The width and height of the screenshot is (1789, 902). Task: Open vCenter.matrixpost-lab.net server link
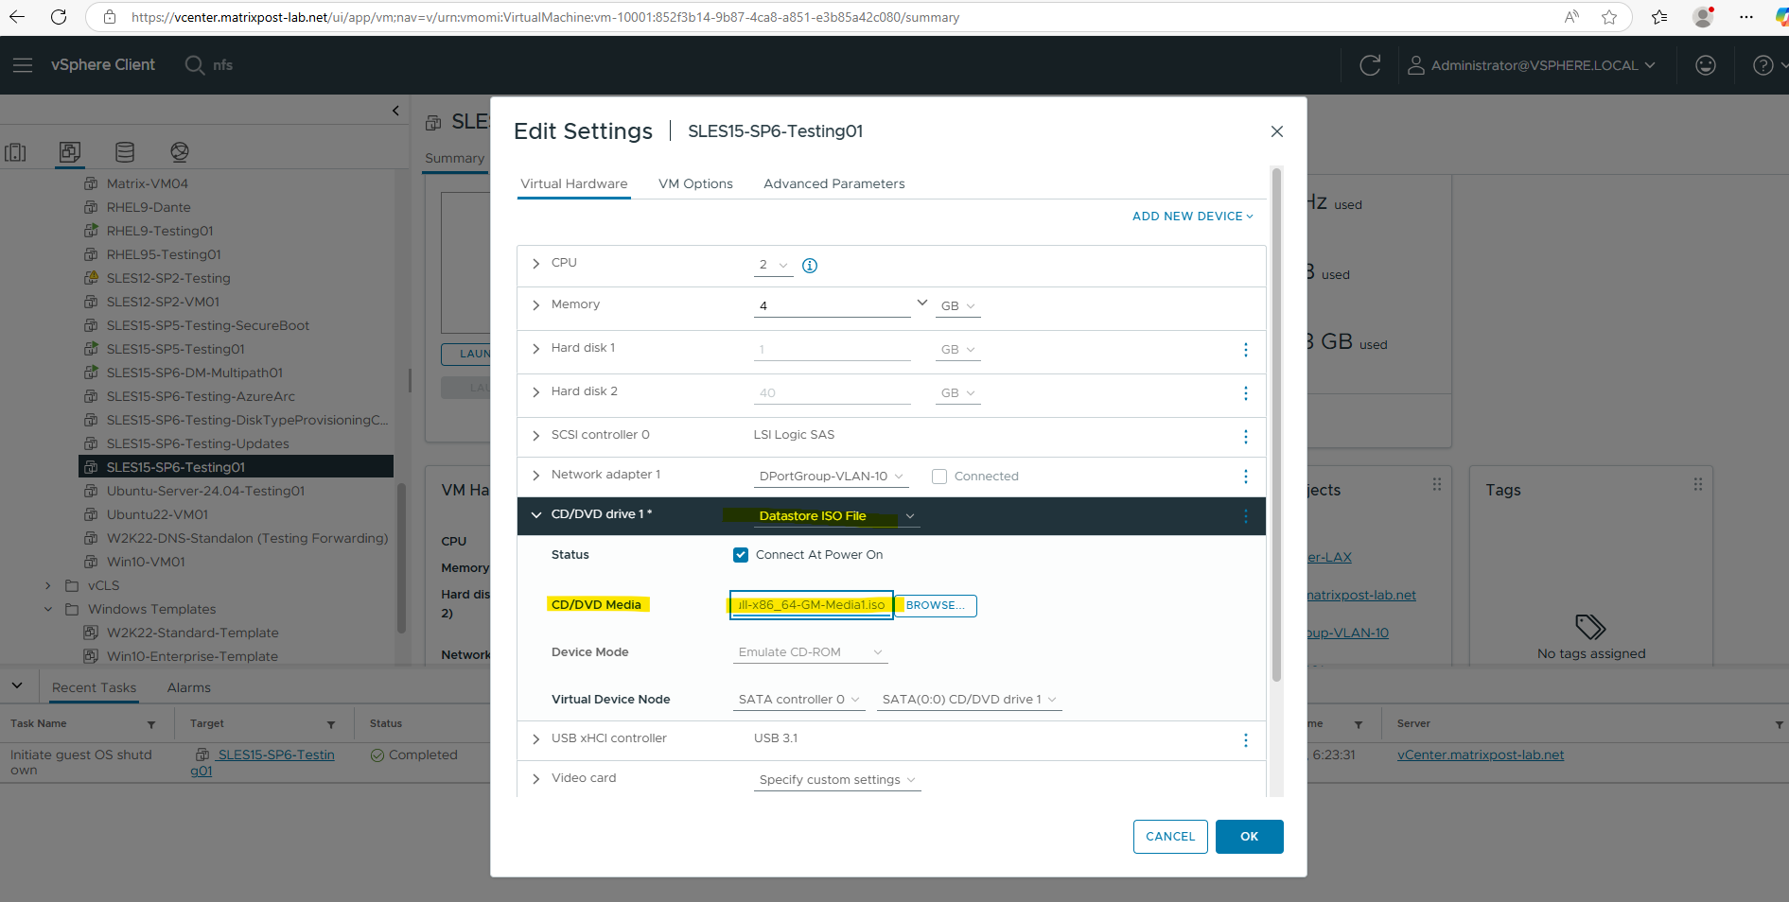tap(1481, 755)
